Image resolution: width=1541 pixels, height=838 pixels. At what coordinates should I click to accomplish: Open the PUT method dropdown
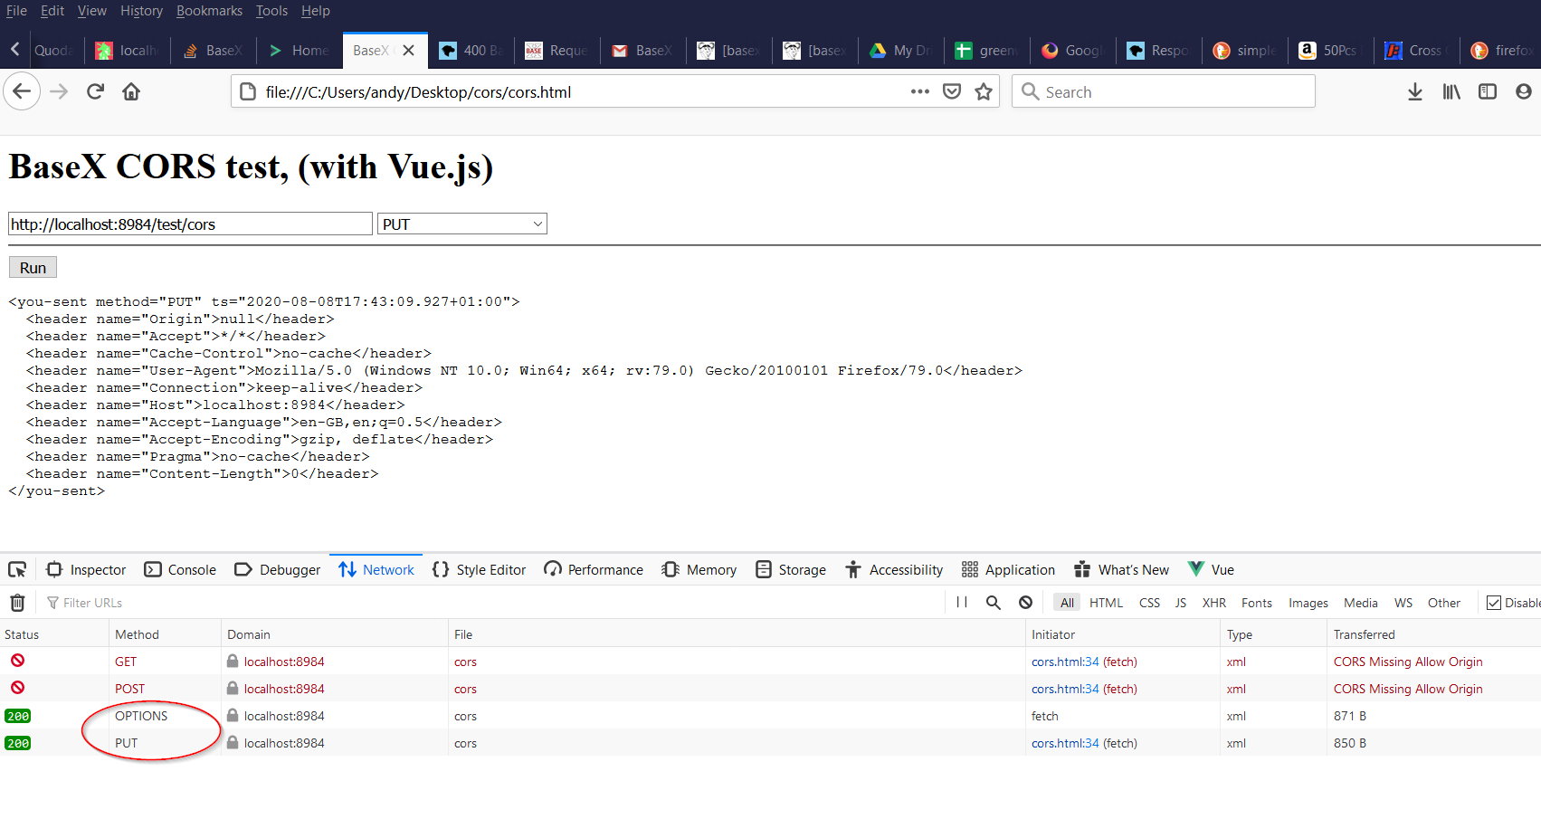pyautogui.click(x=462, y=224)
